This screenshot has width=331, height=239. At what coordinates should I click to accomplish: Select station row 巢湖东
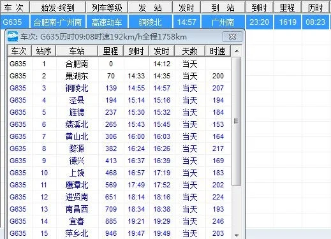pyautogui.click(x=119, y=76)
